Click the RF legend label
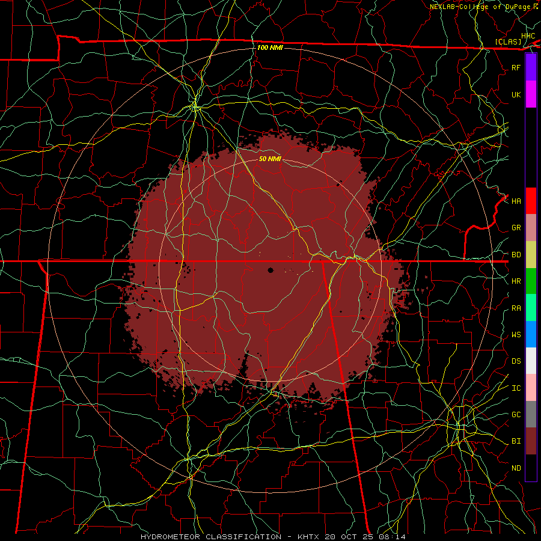The height and width of the screenshot is (541, 541). point(516,67)
